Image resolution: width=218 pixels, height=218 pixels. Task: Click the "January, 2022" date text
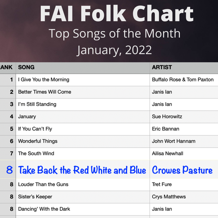tap(114, 50)
